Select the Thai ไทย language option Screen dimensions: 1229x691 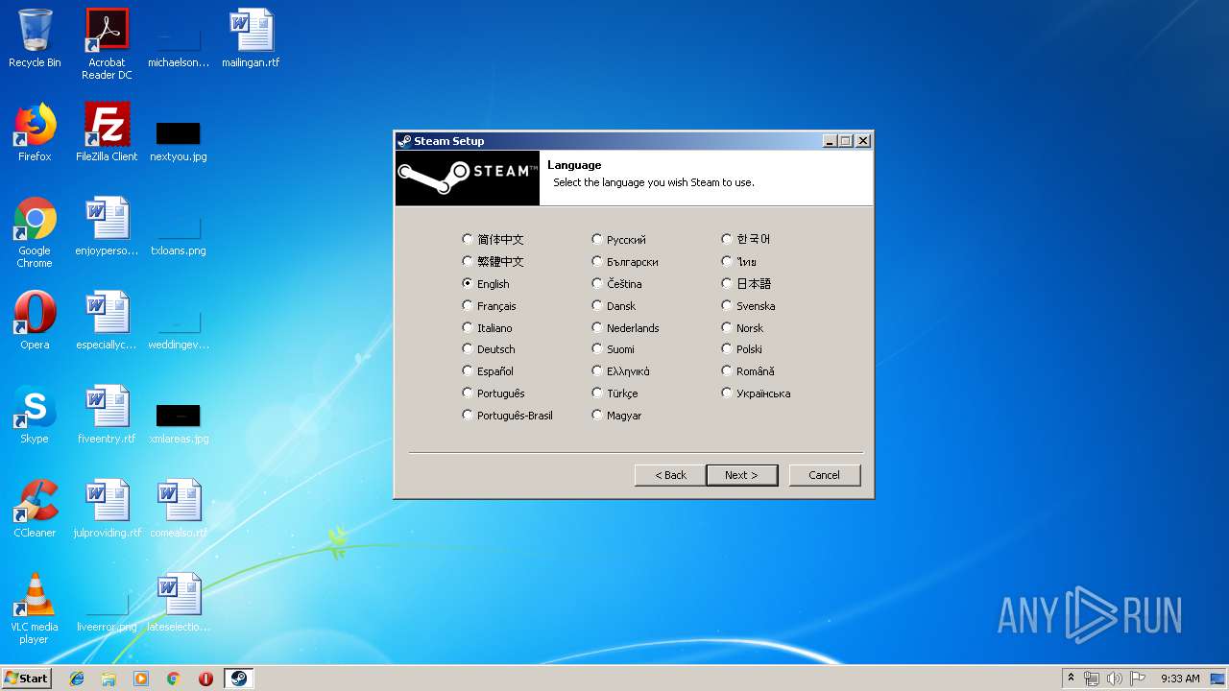point(739,262)
